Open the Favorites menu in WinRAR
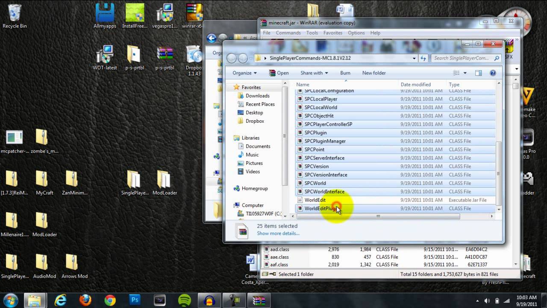Screen dimensions: 547x308 click(332, 33)
